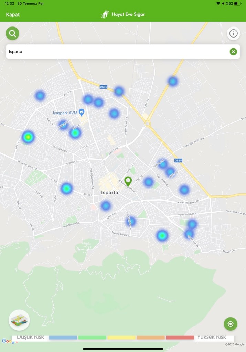Select the blue low-risk legend swatch
This screenshot has height=352, width=246.
point(63,338)
